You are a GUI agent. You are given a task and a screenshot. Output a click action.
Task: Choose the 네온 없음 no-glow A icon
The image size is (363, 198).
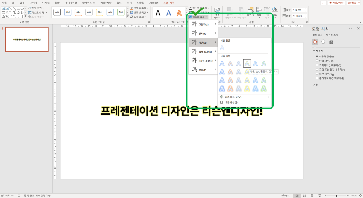[x=222, y=48]
